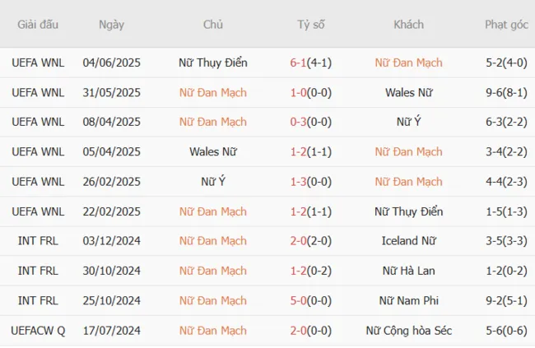535x348 pixels.
Task: Click the Phạt góc column header
Action: pos(506,25)
